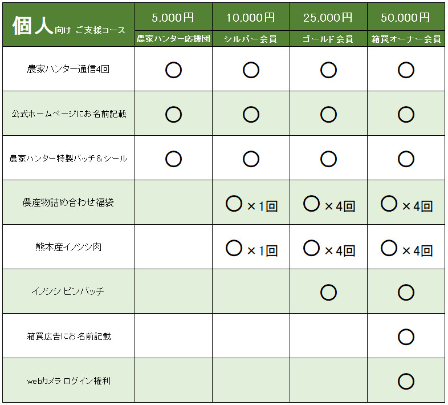Open the 農家ハンター応援団 course label
The image size is (448, 405).
pos(173,39)
